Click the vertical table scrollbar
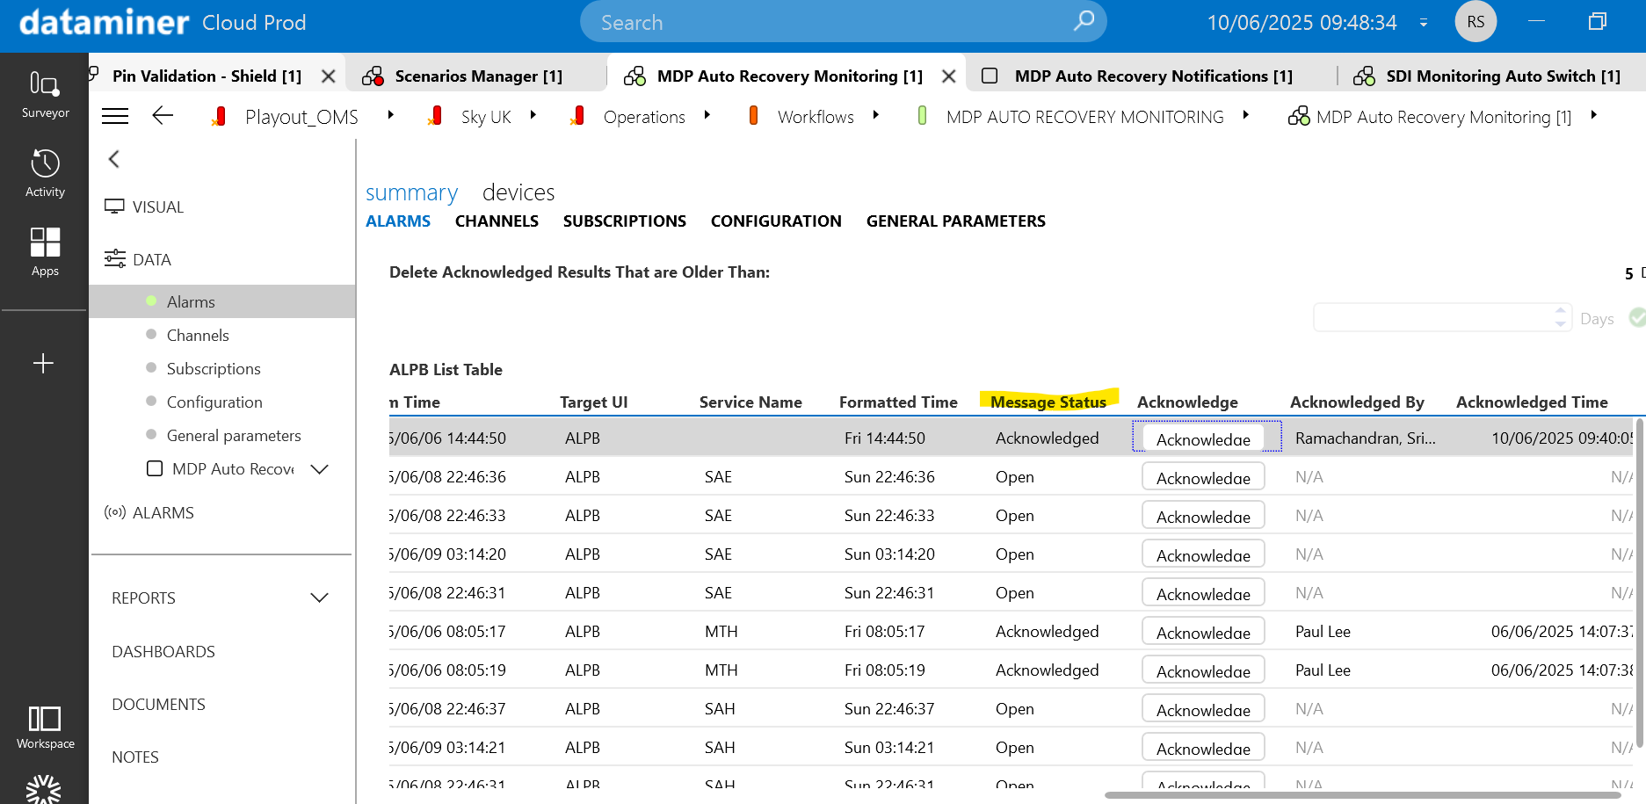 tap(1639, 584)
